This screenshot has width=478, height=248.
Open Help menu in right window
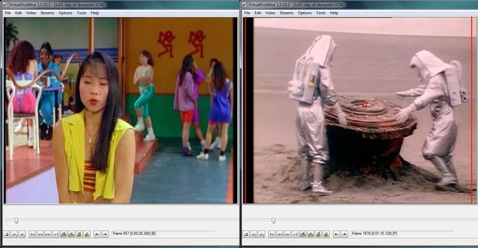(334, 13)
